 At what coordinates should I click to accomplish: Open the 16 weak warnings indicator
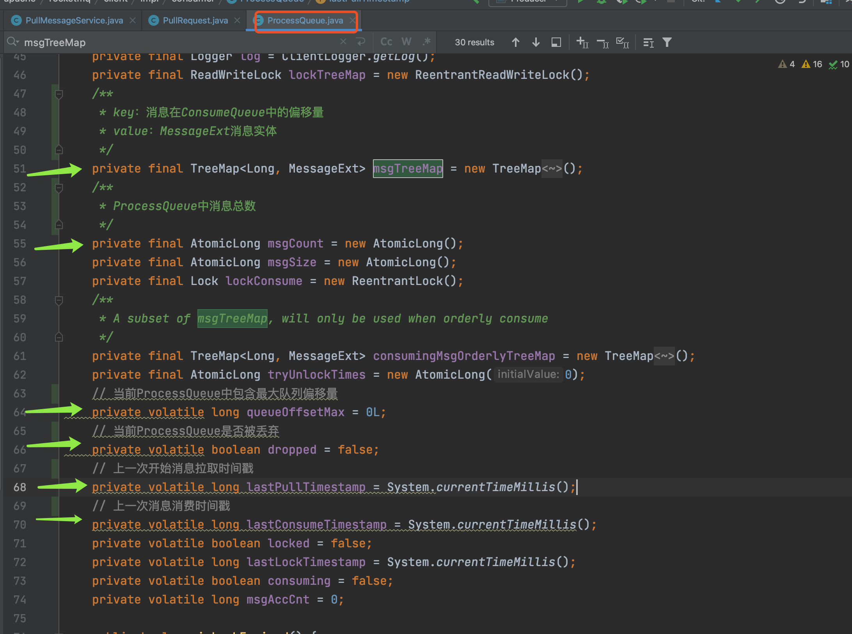[812, 64]
